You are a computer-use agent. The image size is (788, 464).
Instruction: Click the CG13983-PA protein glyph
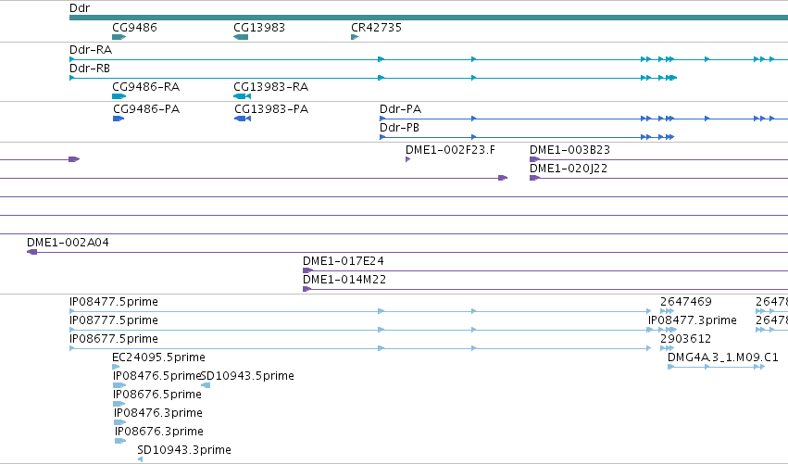click(x=243, y=119)
